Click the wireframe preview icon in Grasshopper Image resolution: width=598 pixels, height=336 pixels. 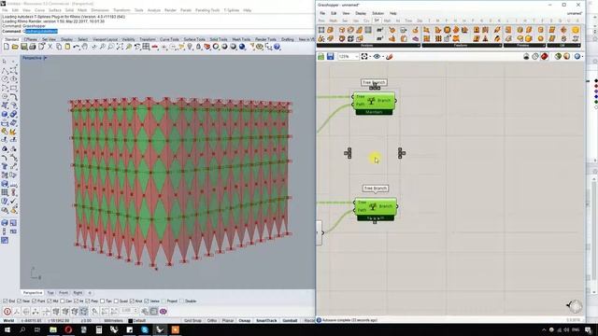(x=535, y=56)
